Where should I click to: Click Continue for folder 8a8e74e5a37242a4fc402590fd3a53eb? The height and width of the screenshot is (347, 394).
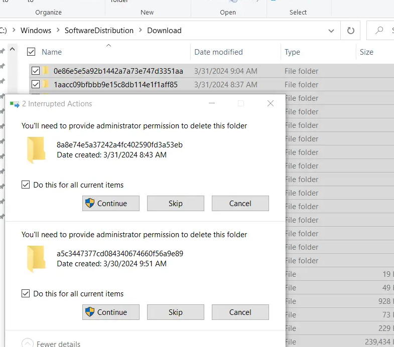tap(111, 204)
